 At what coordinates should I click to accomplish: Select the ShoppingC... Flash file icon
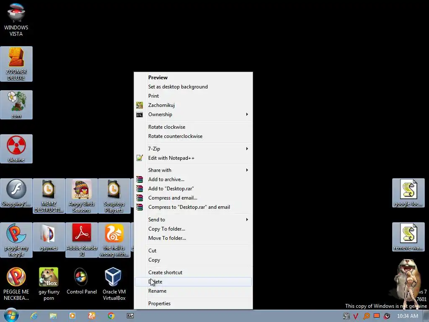click(x=16, y=193)
